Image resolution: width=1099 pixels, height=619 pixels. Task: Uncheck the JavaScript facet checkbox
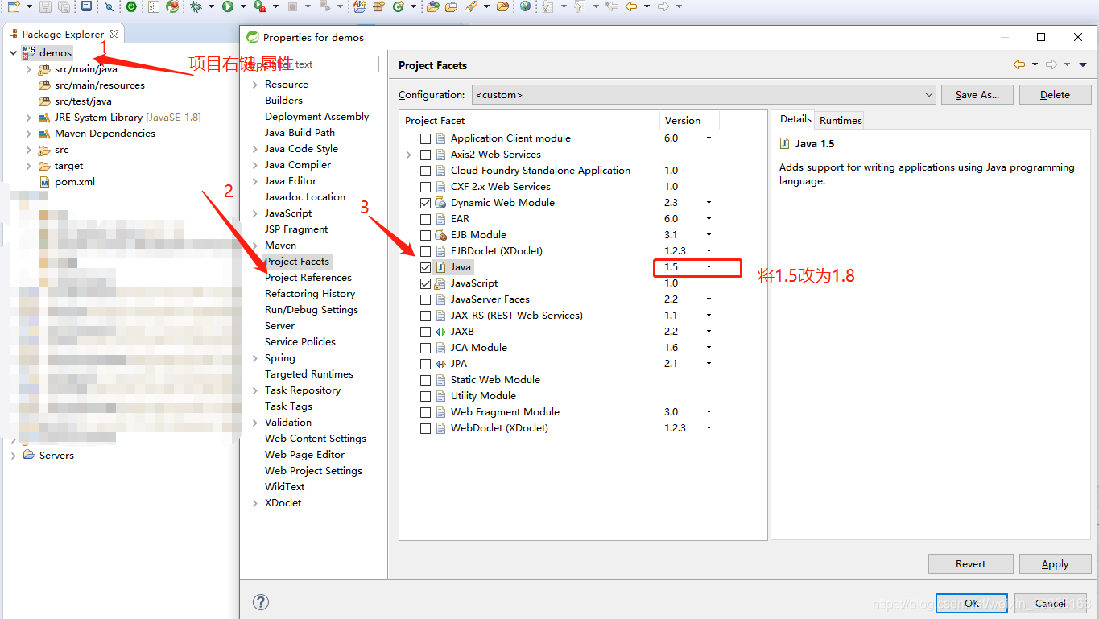(x=425, y=283)
